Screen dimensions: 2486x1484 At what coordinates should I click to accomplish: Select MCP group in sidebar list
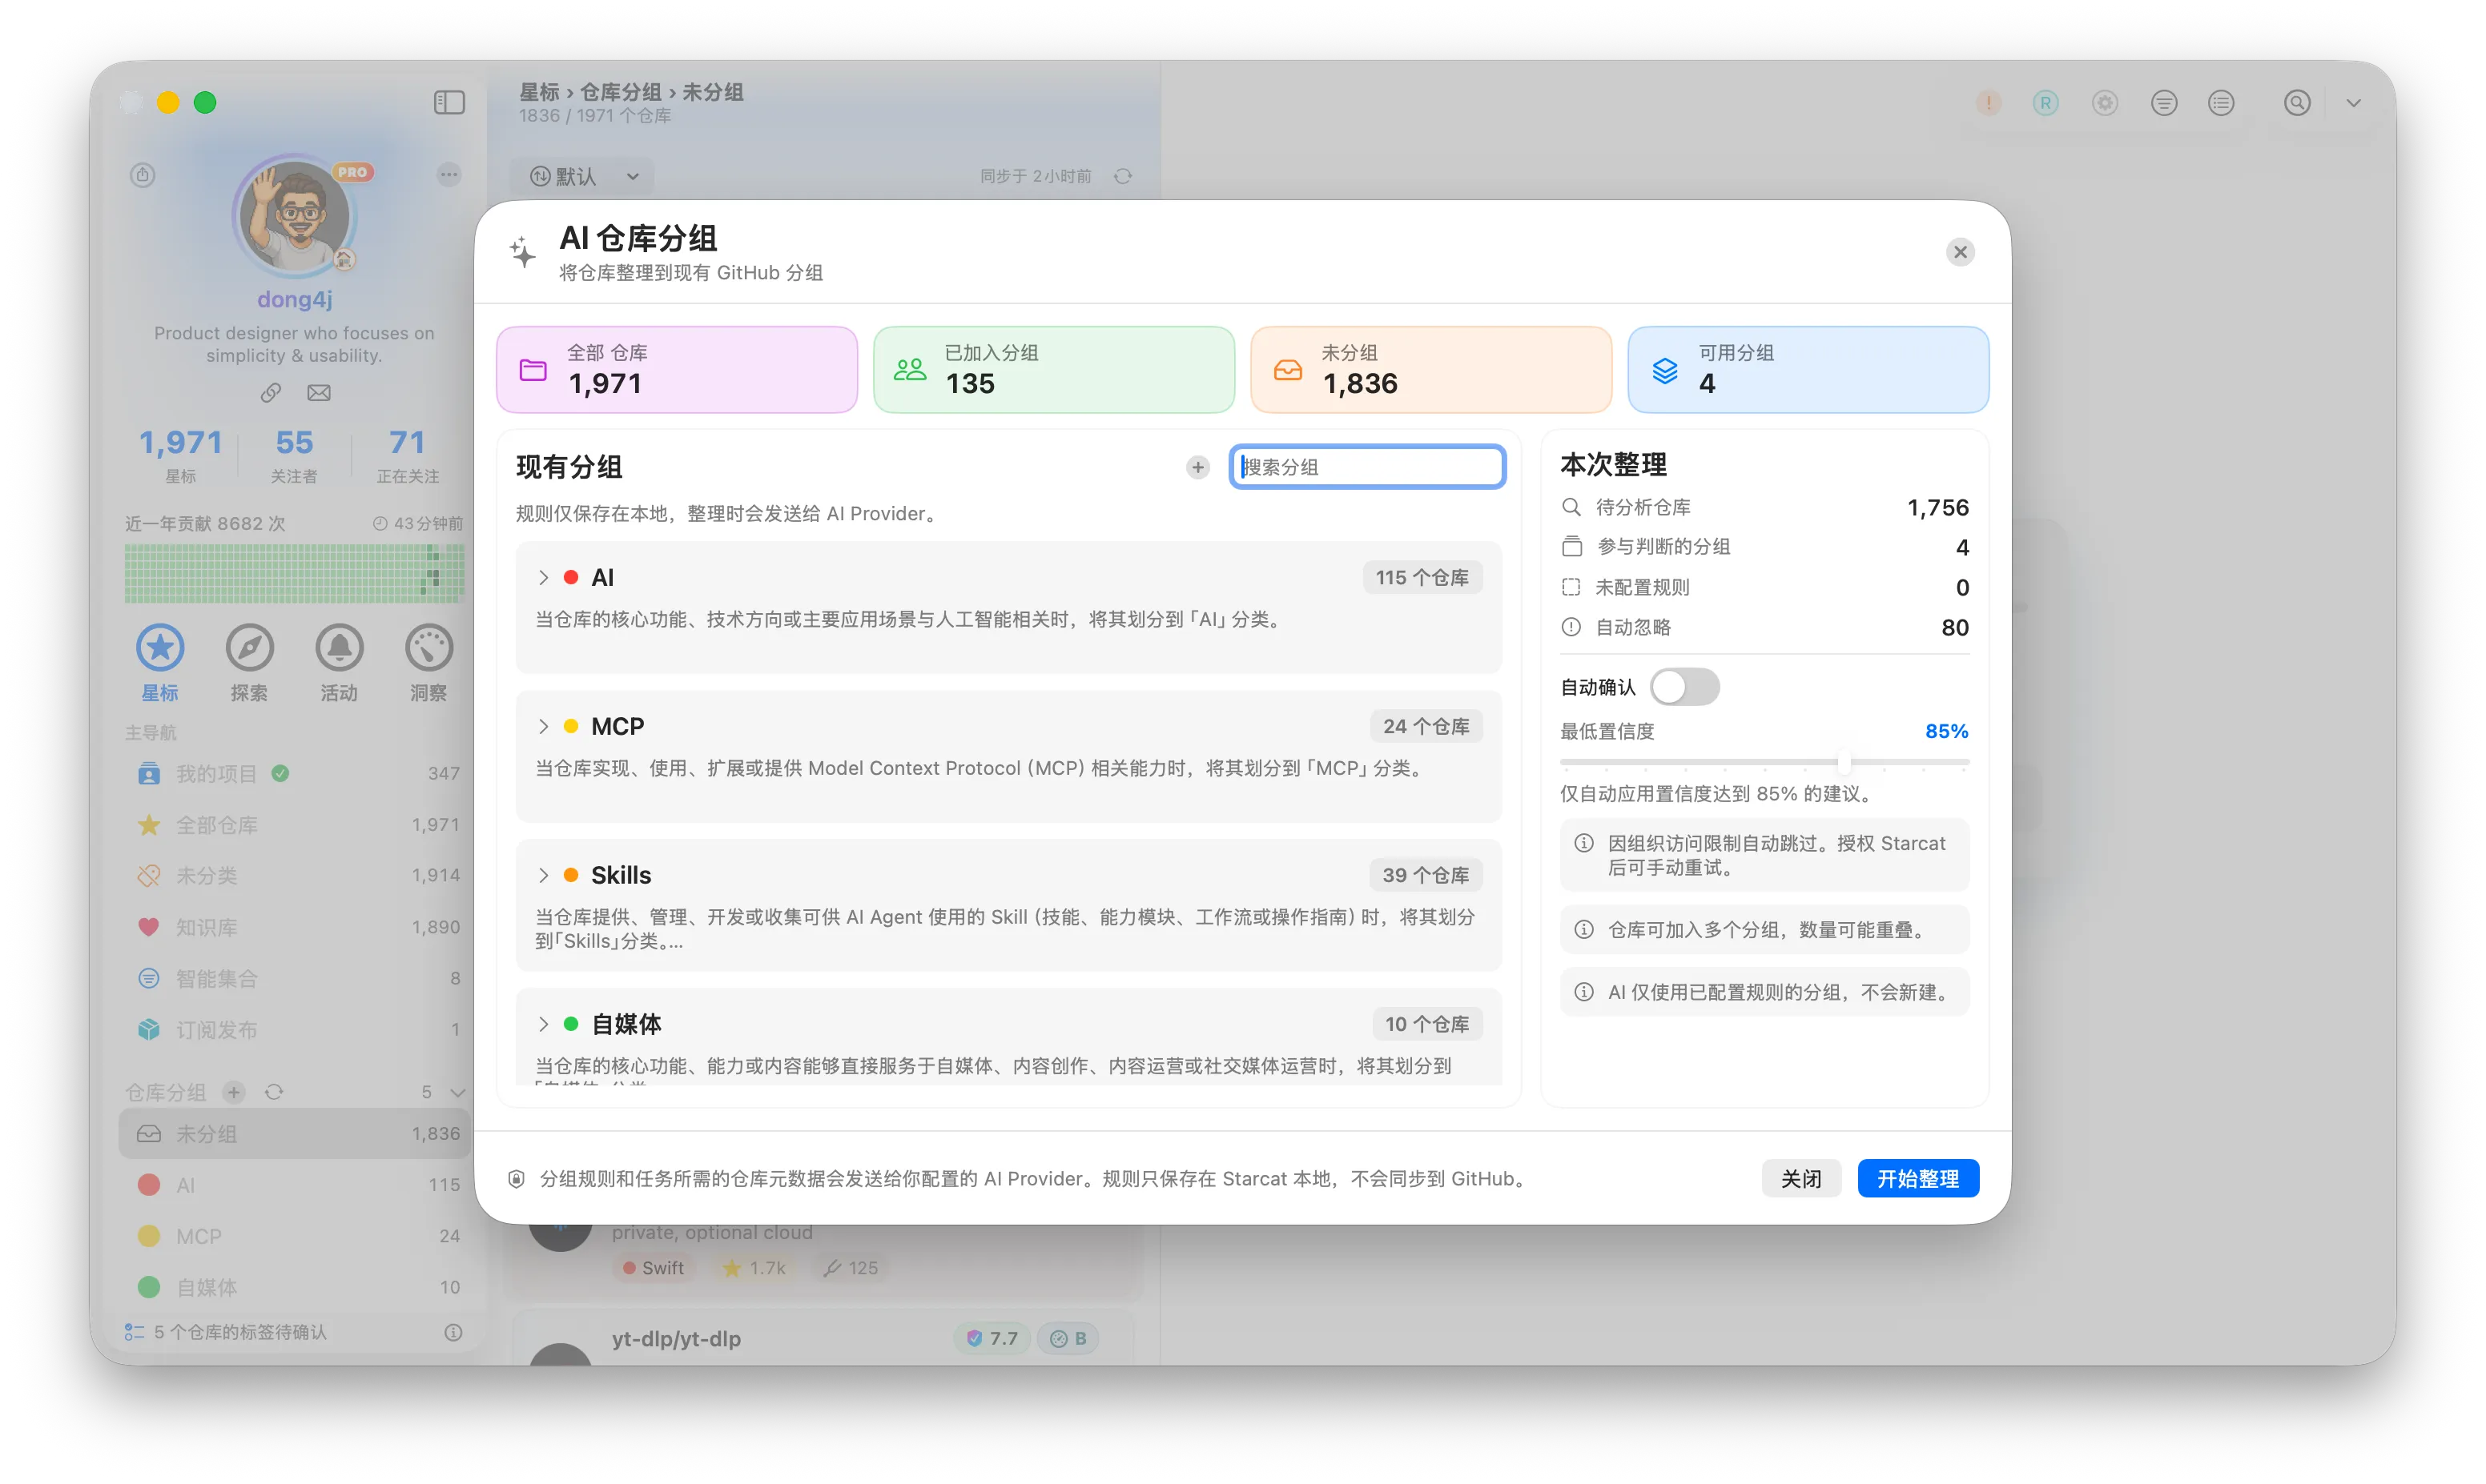click(x=295, y=1236)
